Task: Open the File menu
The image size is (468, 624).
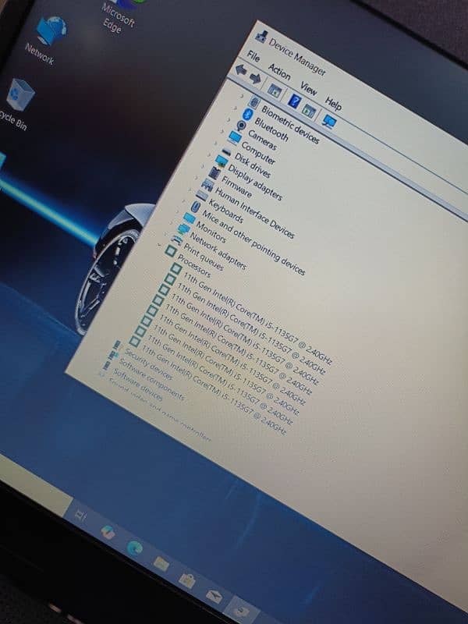Action: (x=253, y=56)
